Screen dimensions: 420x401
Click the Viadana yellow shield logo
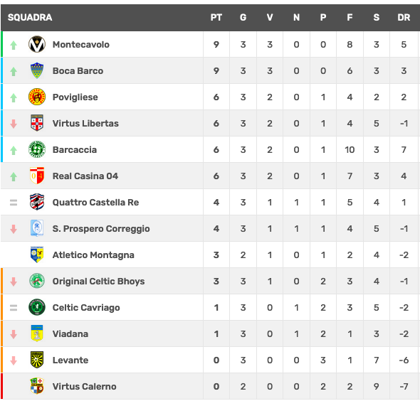click(x=37, y=333)
